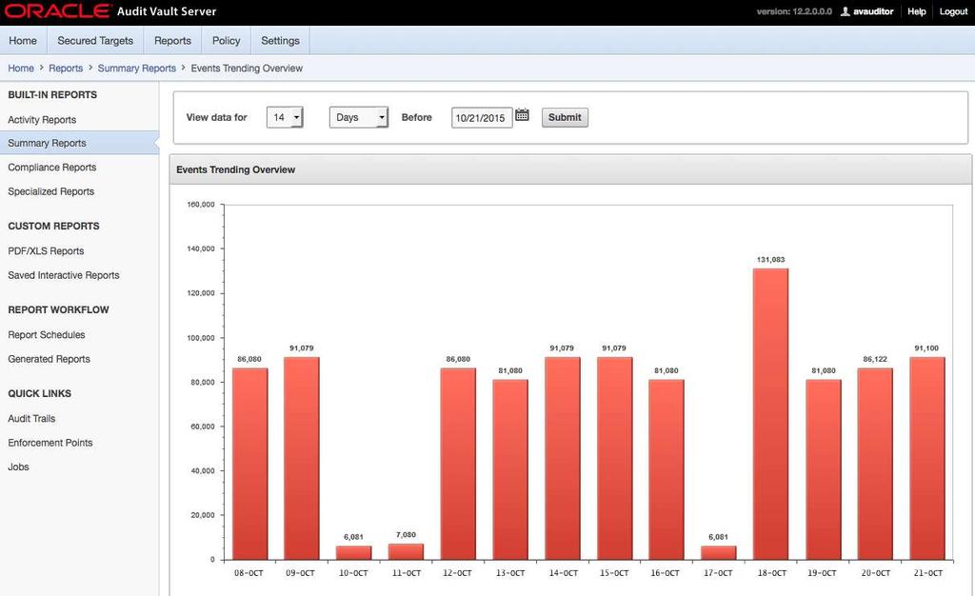Click the 15-OCT bar in the chart
The width and height of the screenshot is (975, 596).
pyautogui.click(x=615, y=458)
